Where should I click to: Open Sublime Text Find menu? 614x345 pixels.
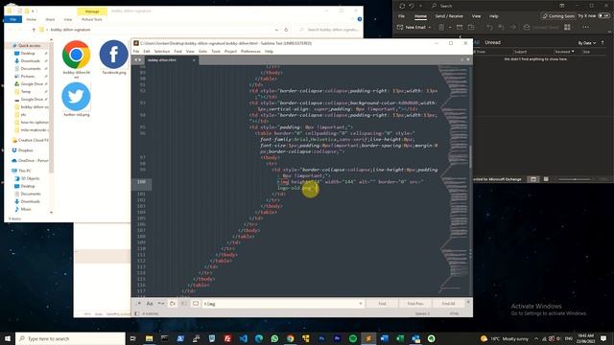click(177, 51)
